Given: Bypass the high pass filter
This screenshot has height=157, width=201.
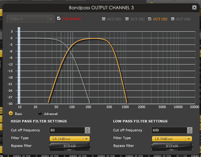Looking at the screenshot, I should [x=70, y=147].
